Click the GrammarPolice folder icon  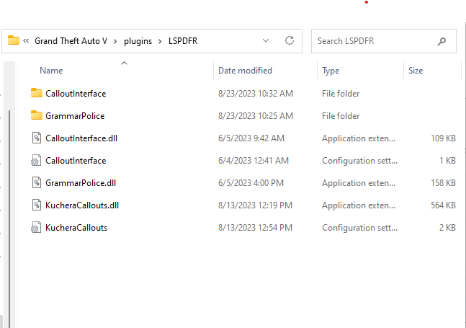tap(37, 116)
